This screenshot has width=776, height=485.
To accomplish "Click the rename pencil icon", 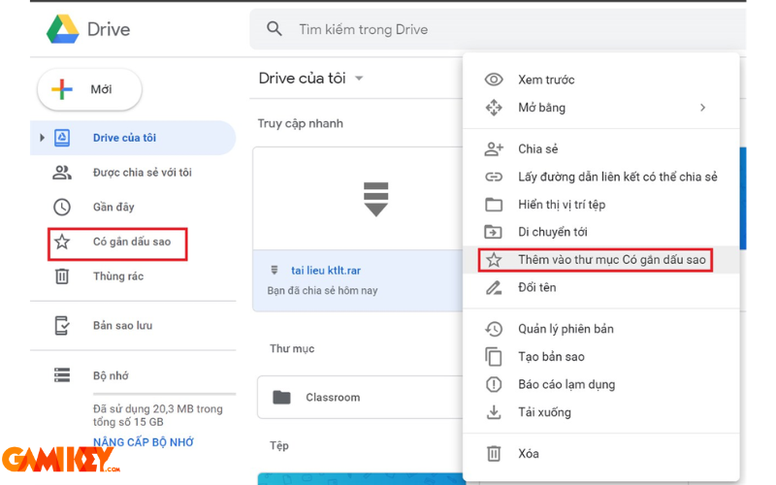I will (494, 287).
